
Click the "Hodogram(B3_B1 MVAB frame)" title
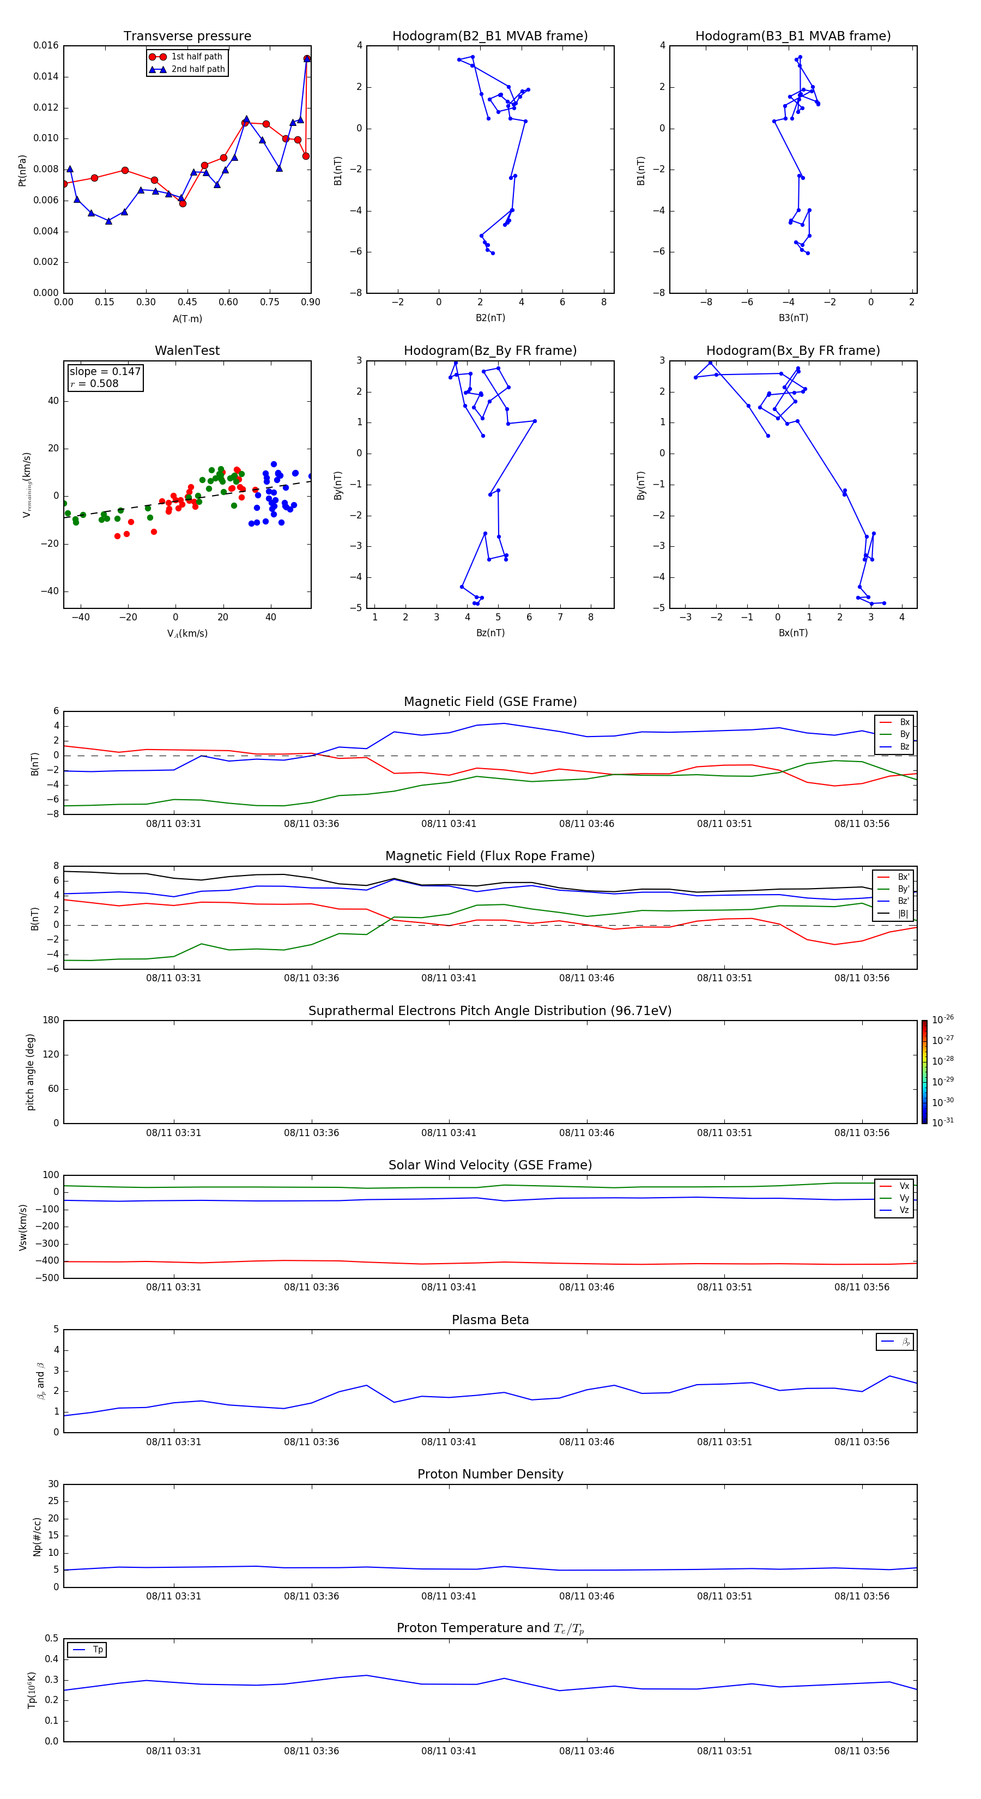pos(793,37)
